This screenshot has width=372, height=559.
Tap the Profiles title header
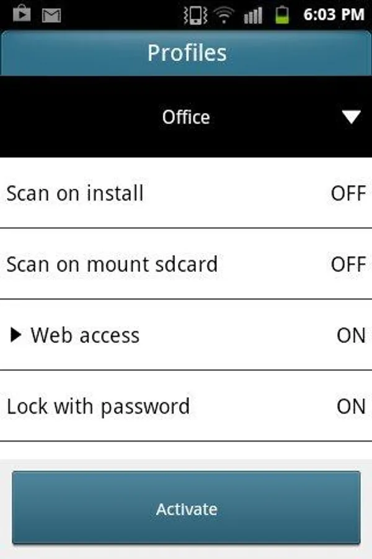(x=186, y=53)
